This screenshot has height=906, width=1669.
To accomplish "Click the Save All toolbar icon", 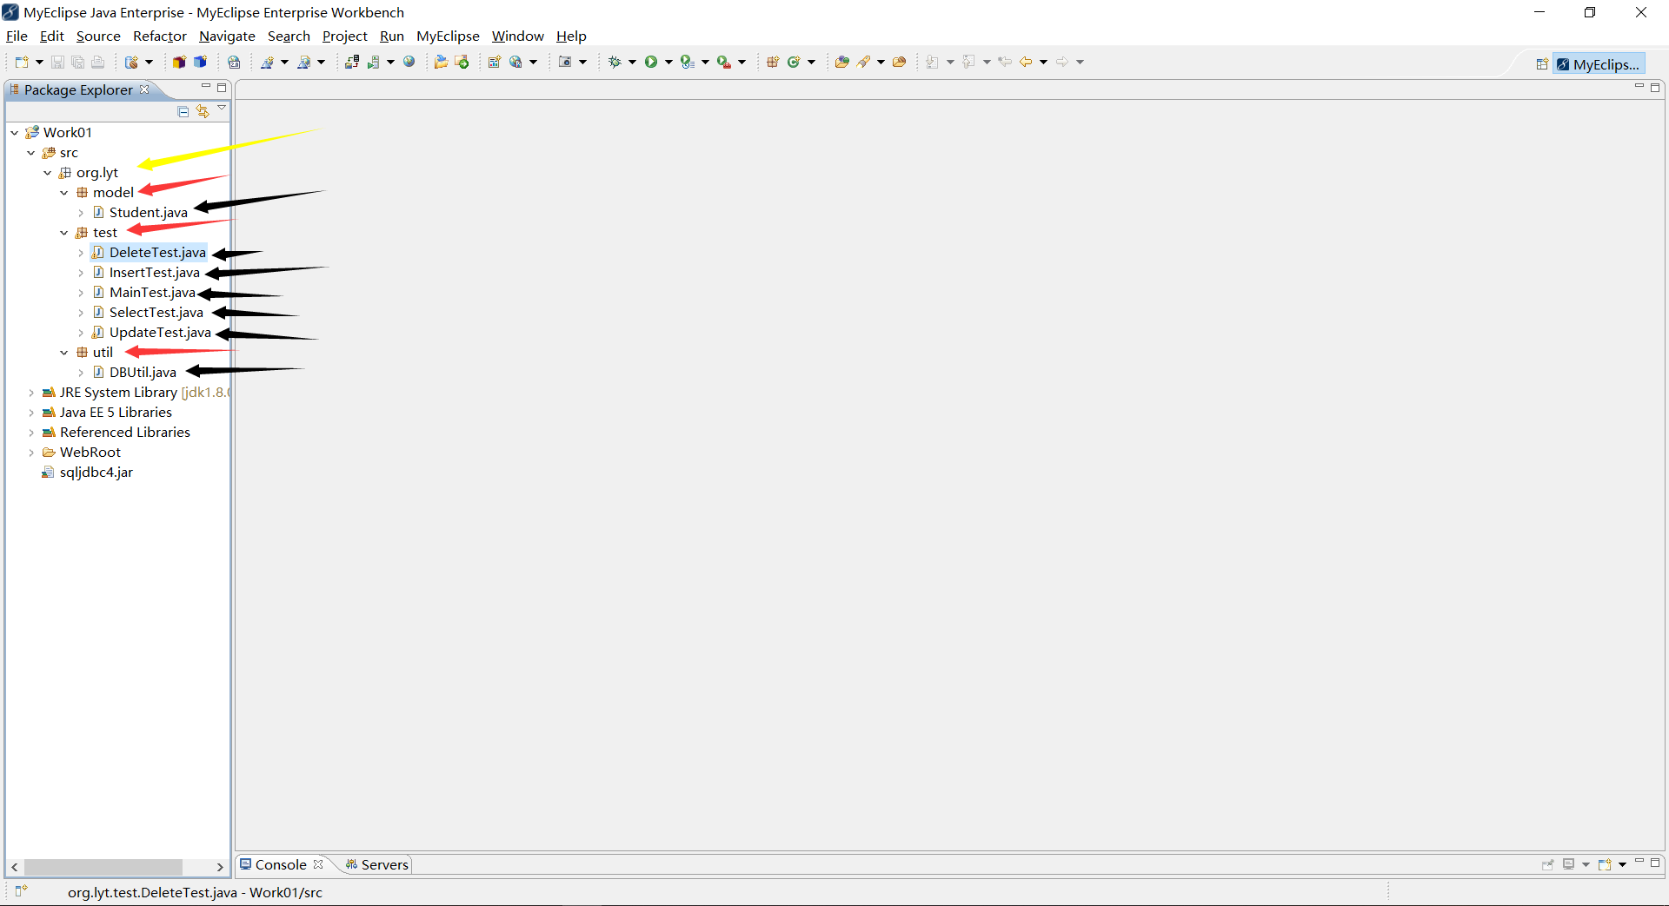I will 77,62.
